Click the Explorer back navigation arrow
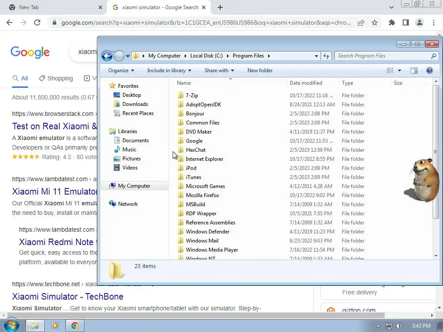 click(107, 56)
